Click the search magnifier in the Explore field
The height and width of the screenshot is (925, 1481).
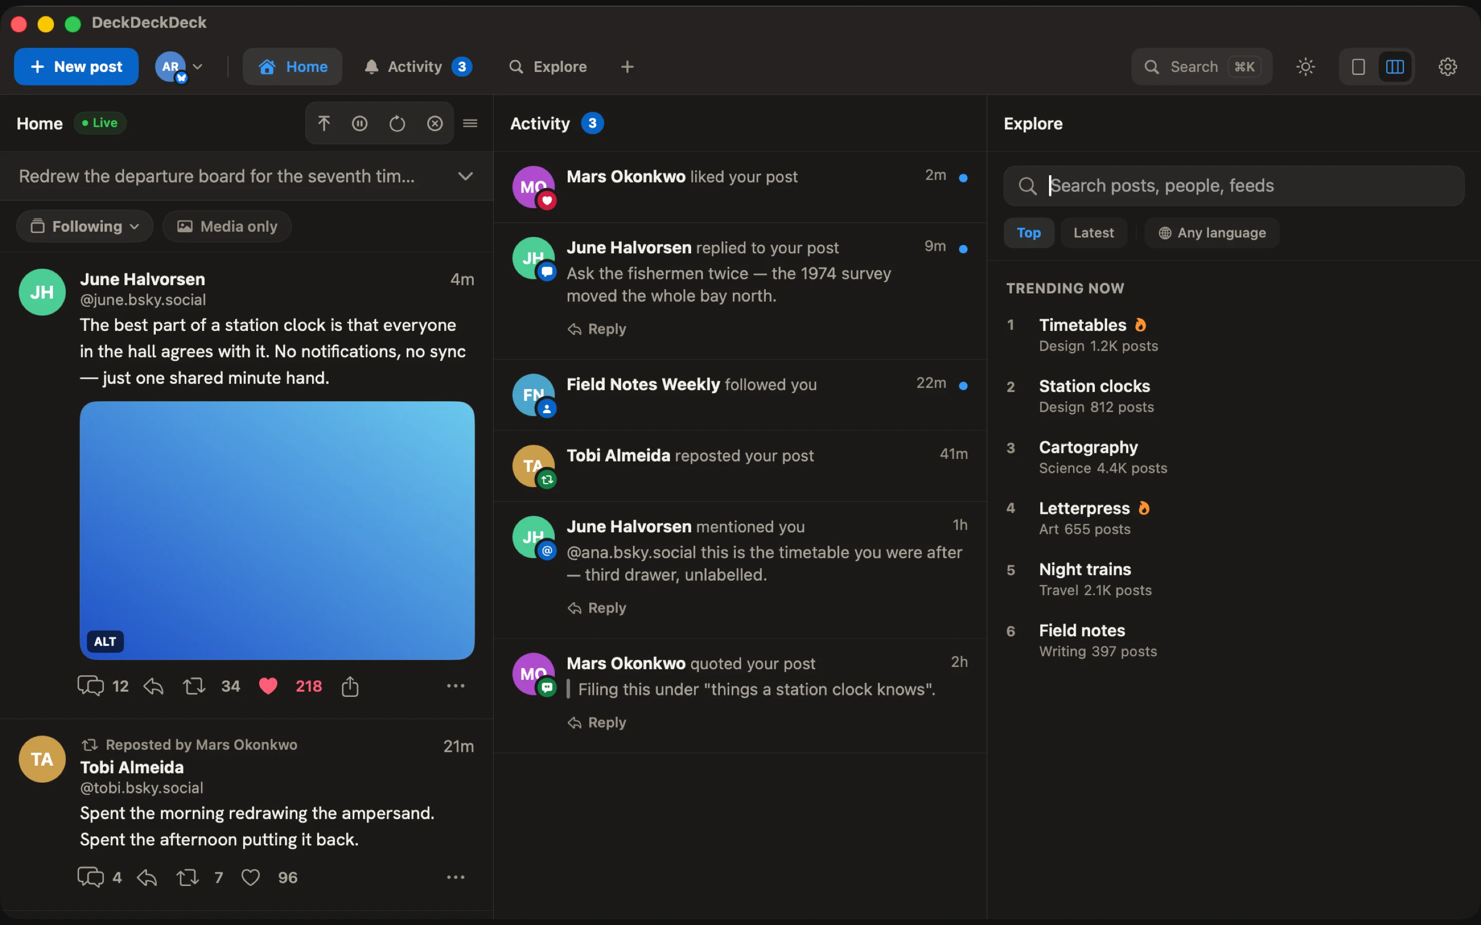pyautogui.click(x=1027, y=186)
